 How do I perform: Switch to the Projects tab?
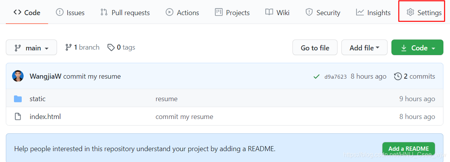232,13
